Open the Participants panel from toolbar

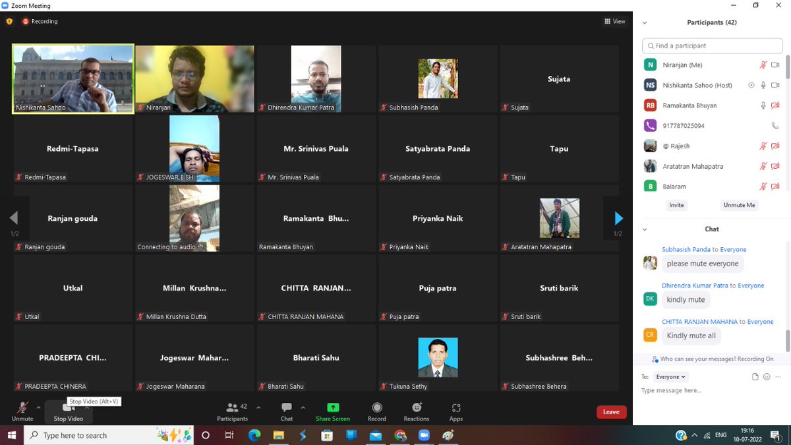click(x=233, y=412)
